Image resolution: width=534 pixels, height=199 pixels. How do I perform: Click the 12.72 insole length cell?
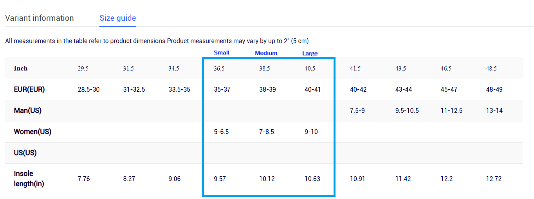coord(494,179)
